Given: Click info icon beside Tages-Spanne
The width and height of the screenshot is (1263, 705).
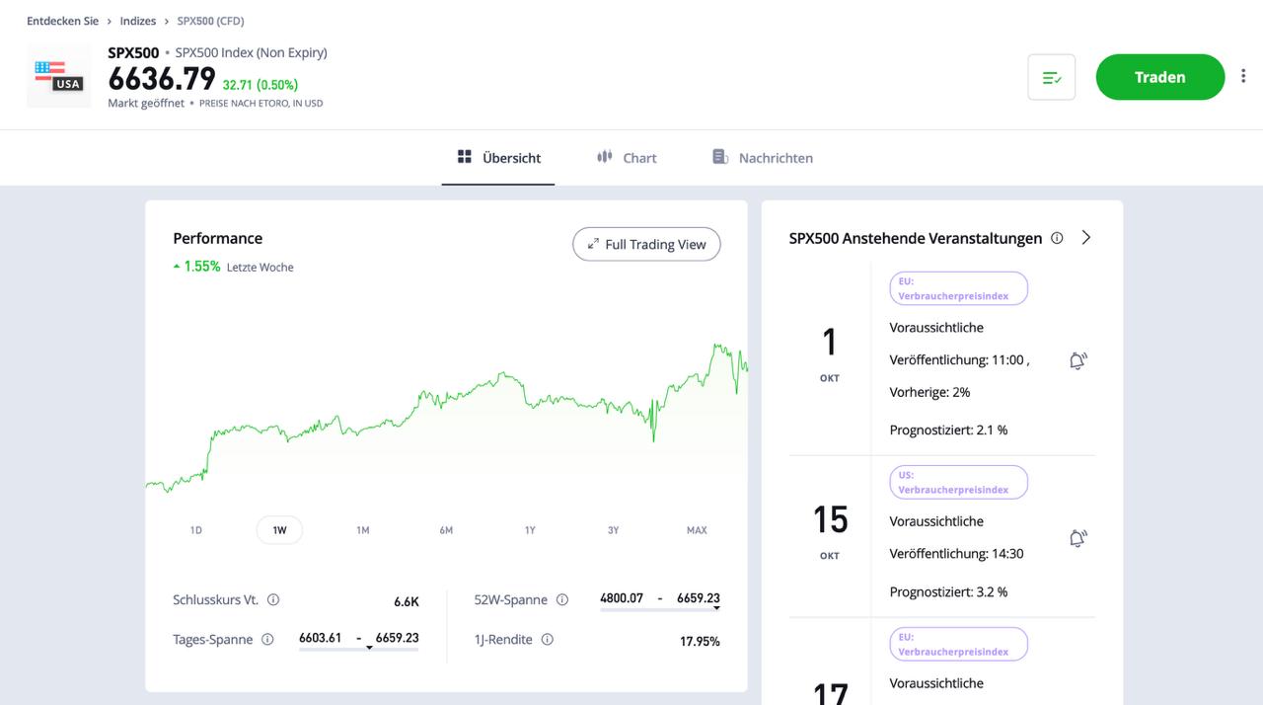Looking at the screenshot, I should coord(267,639).
